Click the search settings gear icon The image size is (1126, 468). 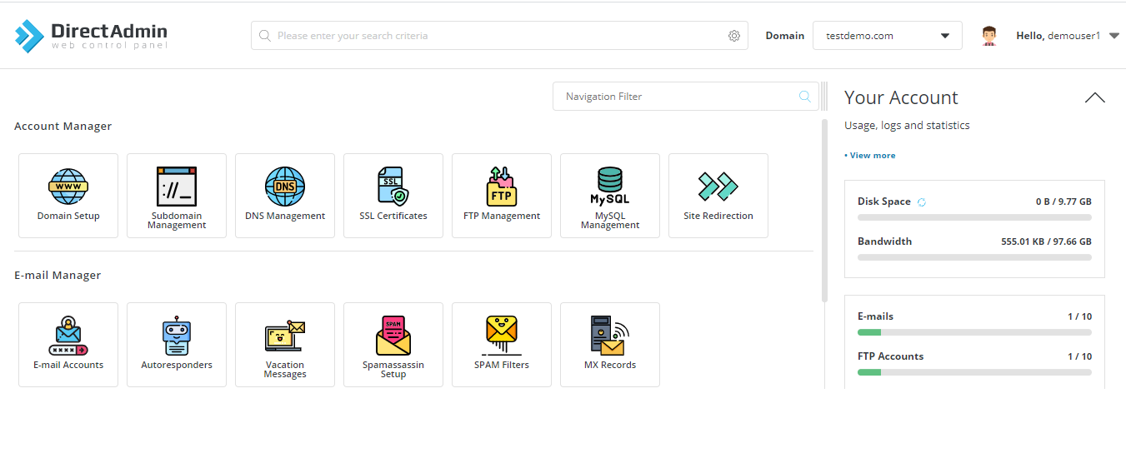(734, 36)
